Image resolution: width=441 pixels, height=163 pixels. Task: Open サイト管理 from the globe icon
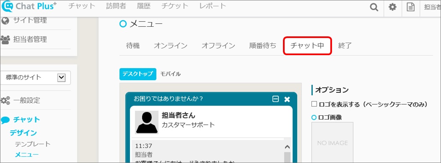[x=5, y=20]
